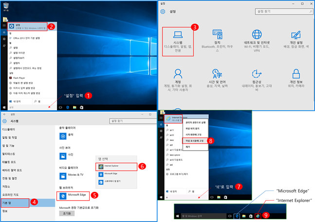The width and height of the screenshot is (315, 222).
Task: Open the 계정 accounts category
Action: click(x=178, y=80)
